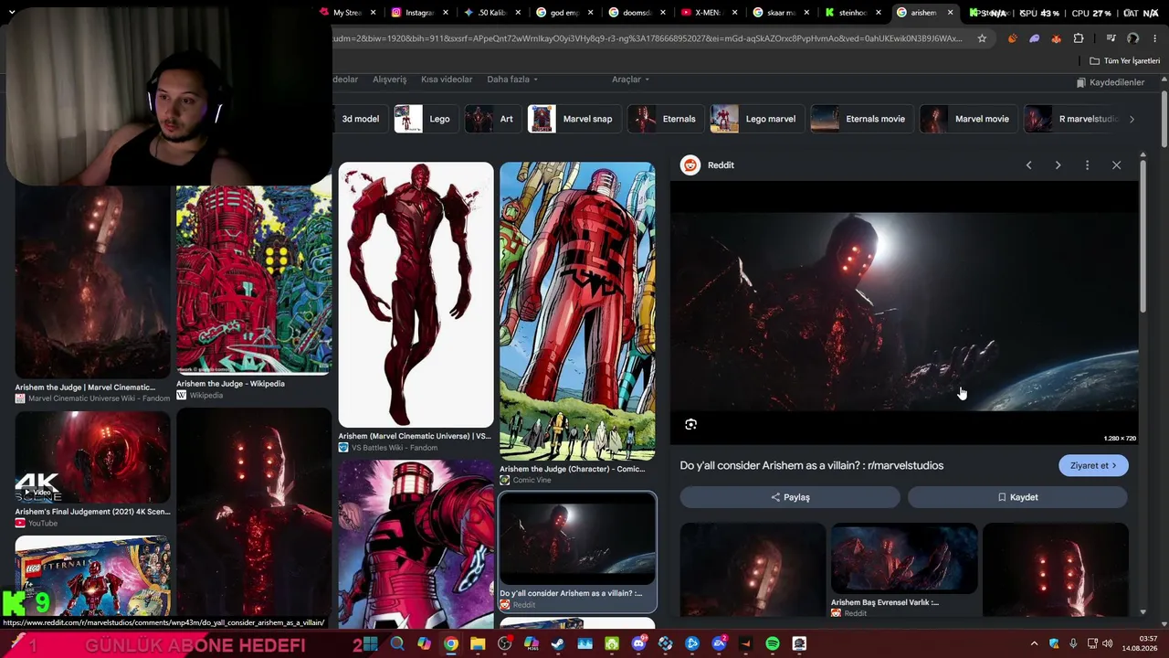Filter by the 'Marvel movie' chip
1169x658 pixels.
click(967, 119)
